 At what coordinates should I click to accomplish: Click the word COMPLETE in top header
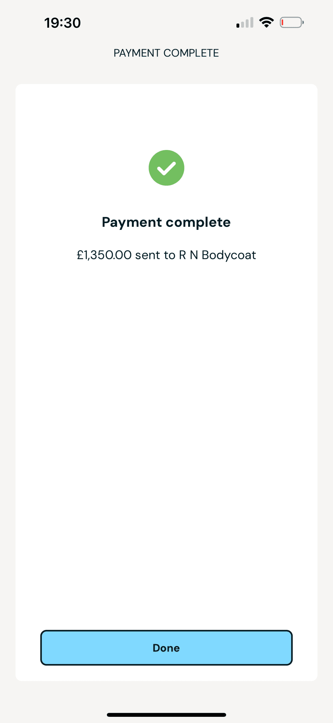point(191,53)
